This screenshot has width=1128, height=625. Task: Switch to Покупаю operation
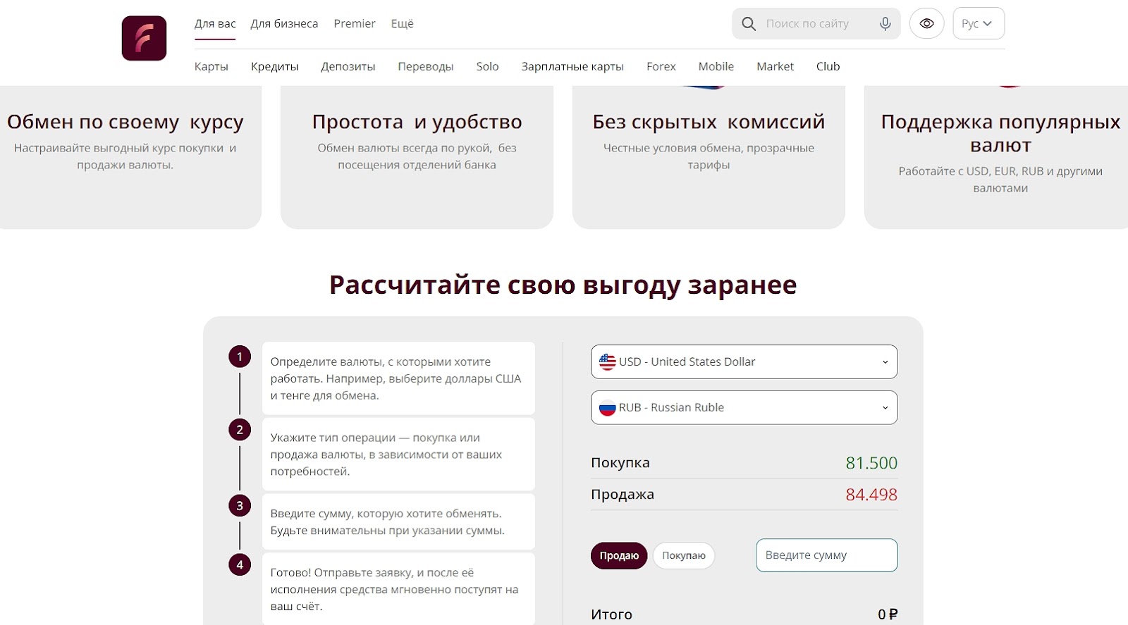tap(683, 556)
